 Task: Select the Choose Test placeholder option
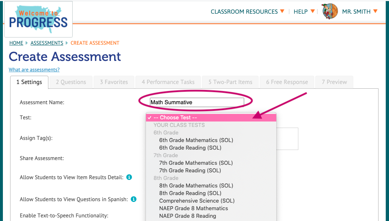pyautogui.click(x=211, y=118)
